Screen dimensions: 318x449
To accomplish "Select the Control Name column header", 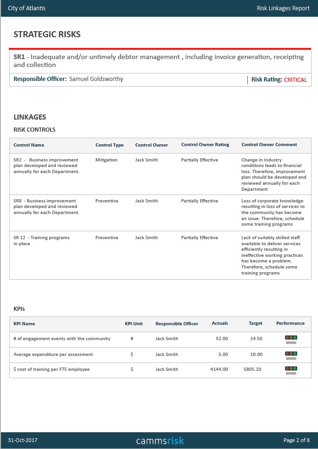I will (29, 145).
